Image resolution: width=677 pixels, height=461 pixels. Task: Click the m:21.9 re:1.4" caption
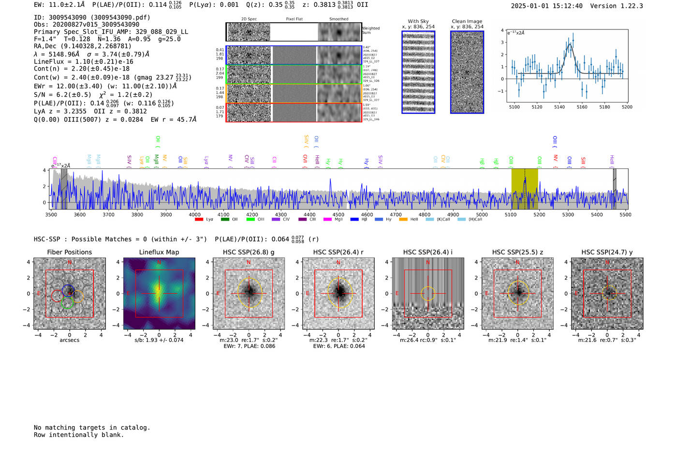(517, 340)
